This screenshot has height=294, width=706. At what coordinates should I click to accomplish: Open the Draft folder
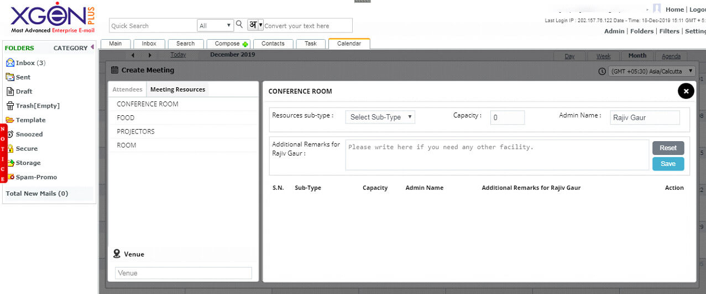[x=24, y=92]
